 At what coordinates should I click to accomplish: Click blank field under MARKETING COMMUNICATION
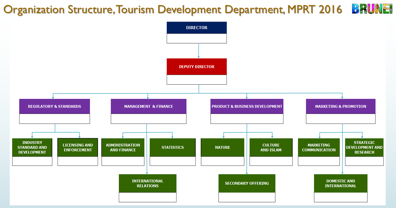click(319, 161)
